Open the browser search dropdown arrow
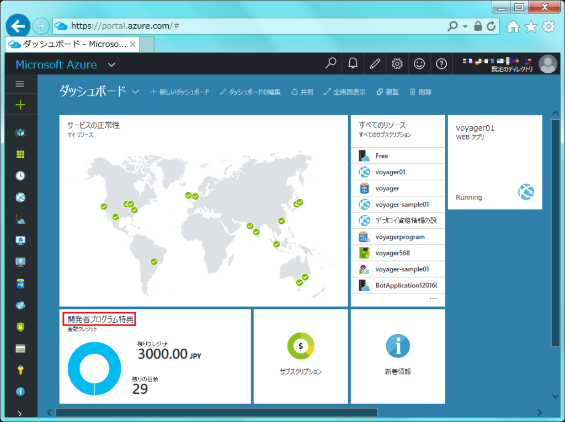 click(465, 26)
